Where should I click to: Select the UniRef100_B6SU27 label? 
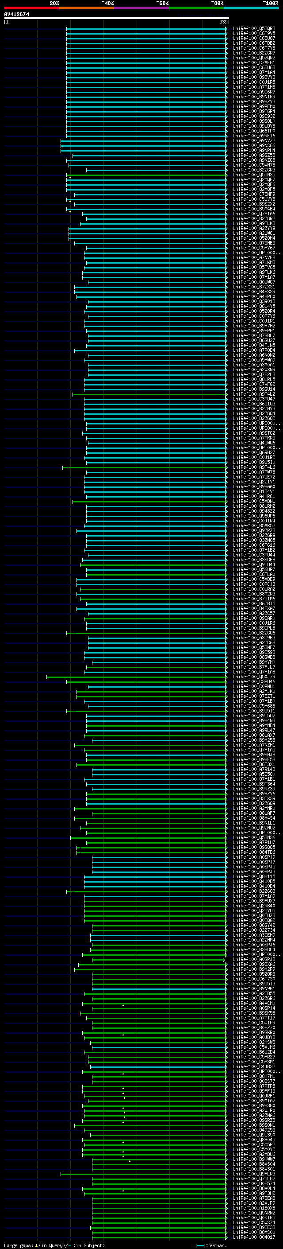(x=253, y=340)
